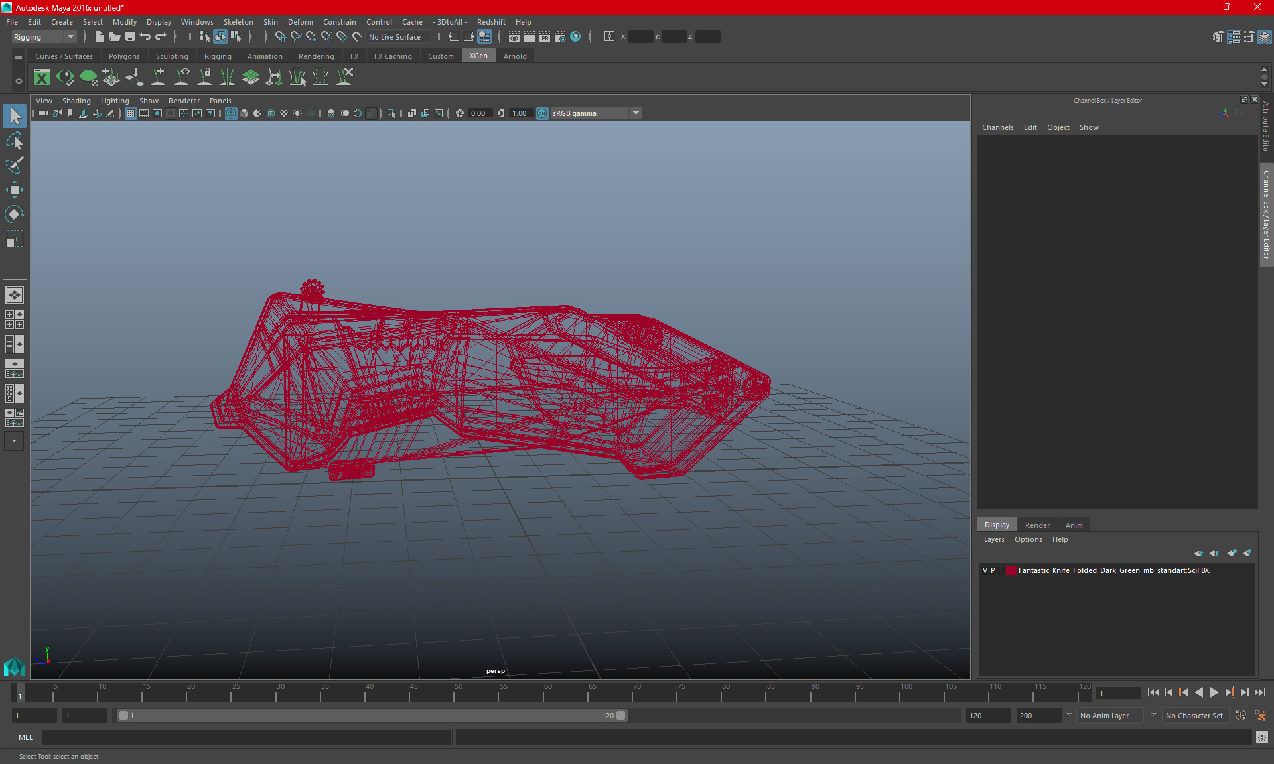Open the XGen window icon on shelf
This screenshot has height=764, width=1274.
coord(42,78)
